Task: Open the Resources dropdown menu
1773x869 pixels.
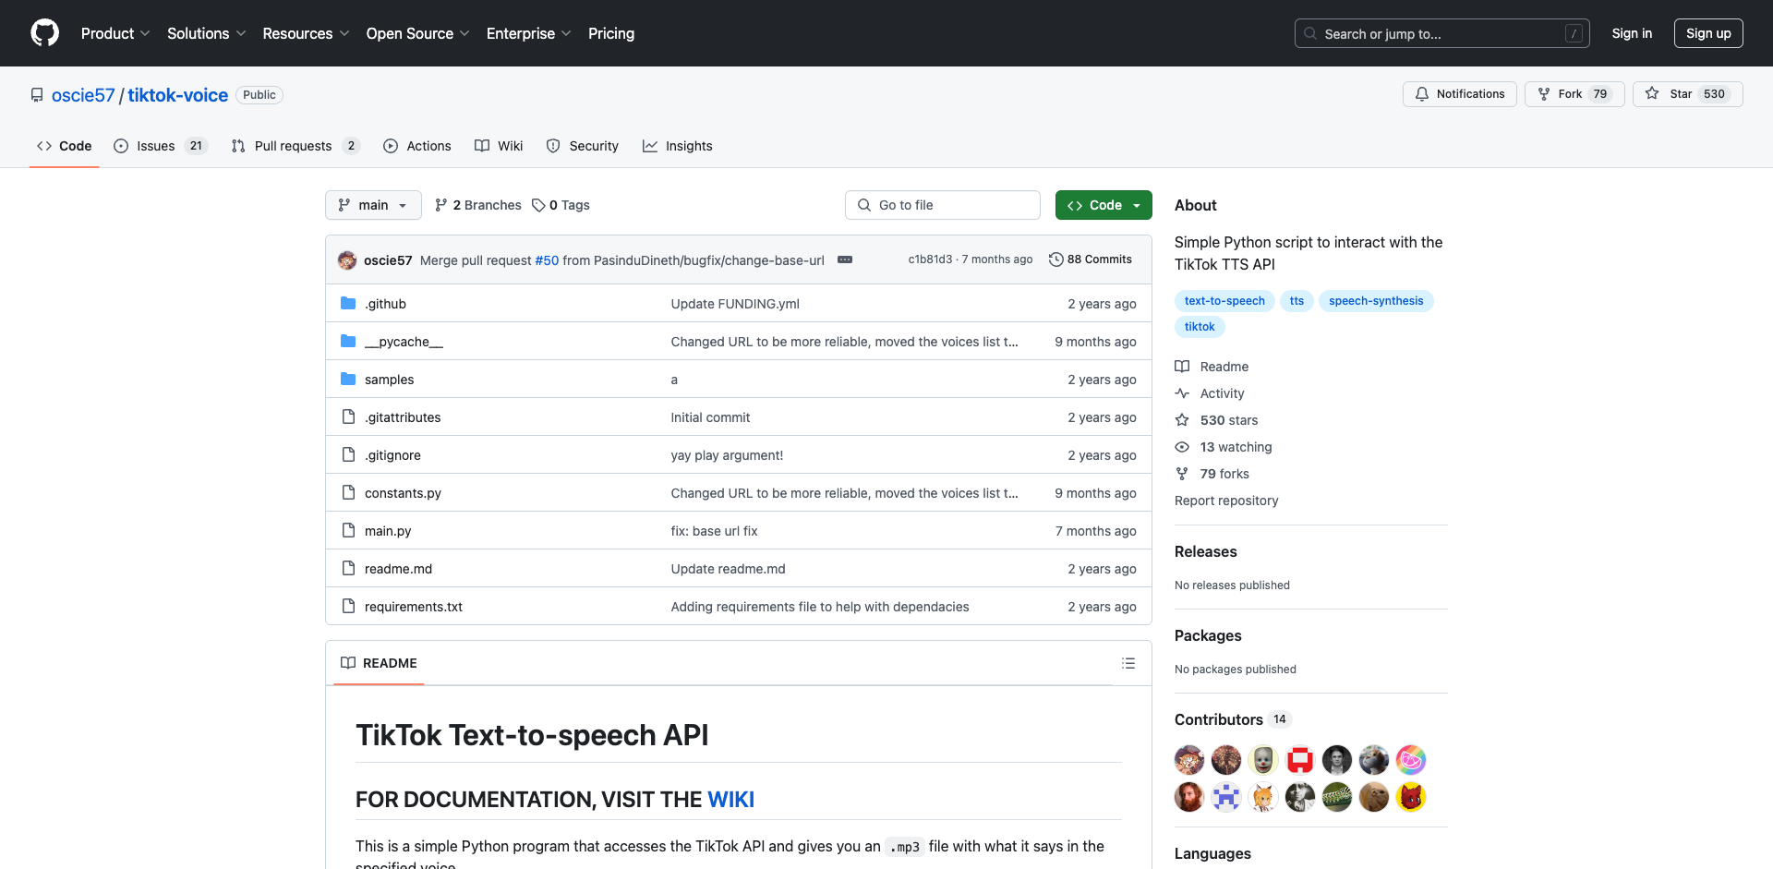Action: pyautogui.click(x=306, y=33)
